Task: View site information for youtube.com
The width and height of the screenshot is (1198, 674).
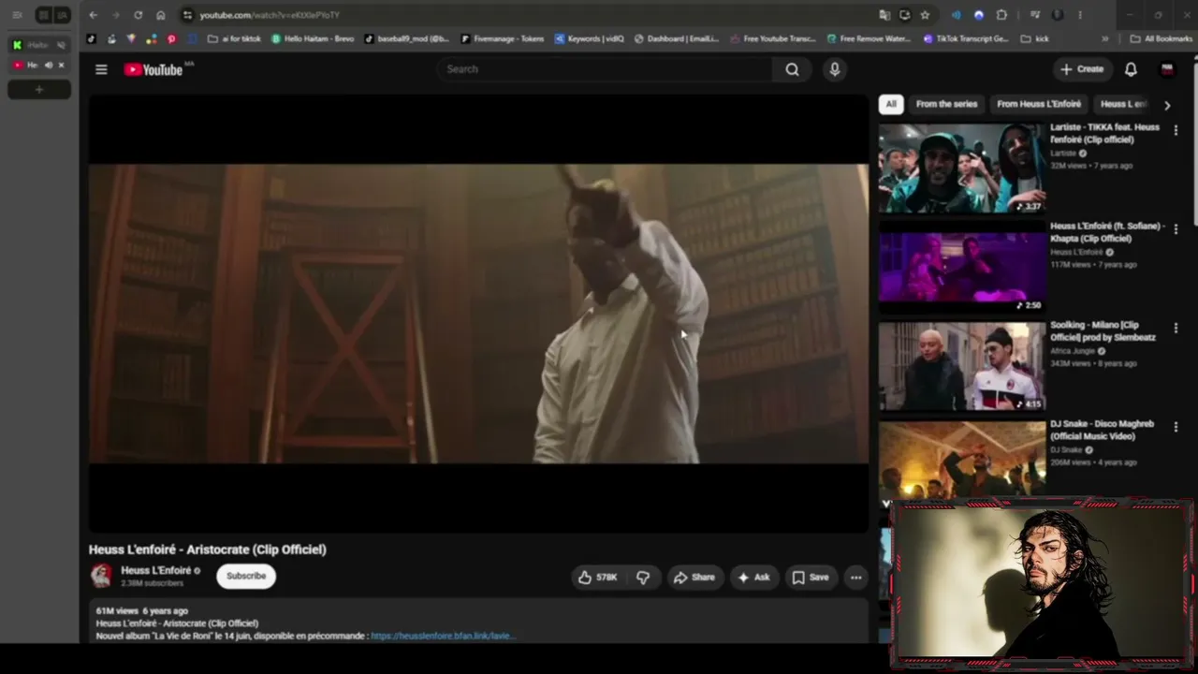Action: click(x=187, y=15)
